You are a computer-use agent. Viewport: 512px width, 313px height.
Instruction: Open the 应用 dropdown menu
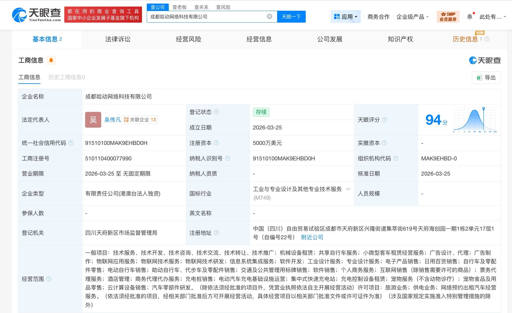[346, 17]
